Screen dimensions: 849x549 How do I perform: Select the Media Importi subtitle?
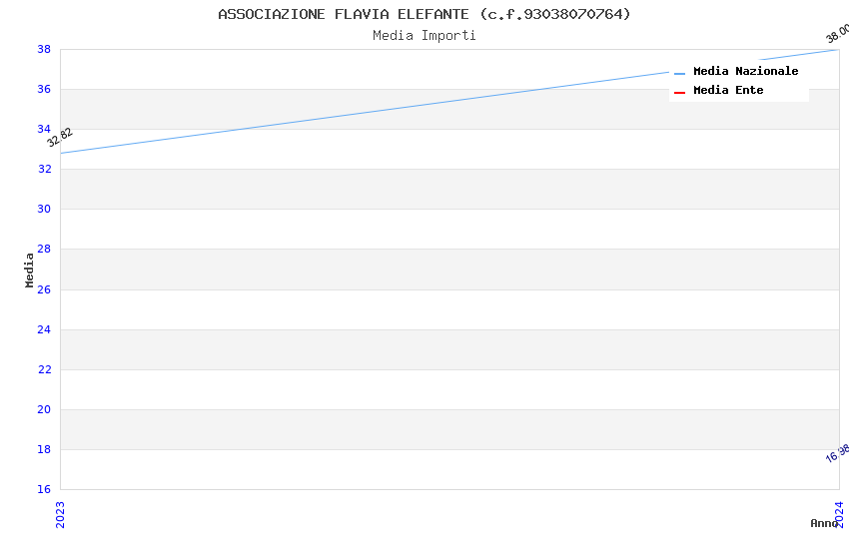pos(424,36)
